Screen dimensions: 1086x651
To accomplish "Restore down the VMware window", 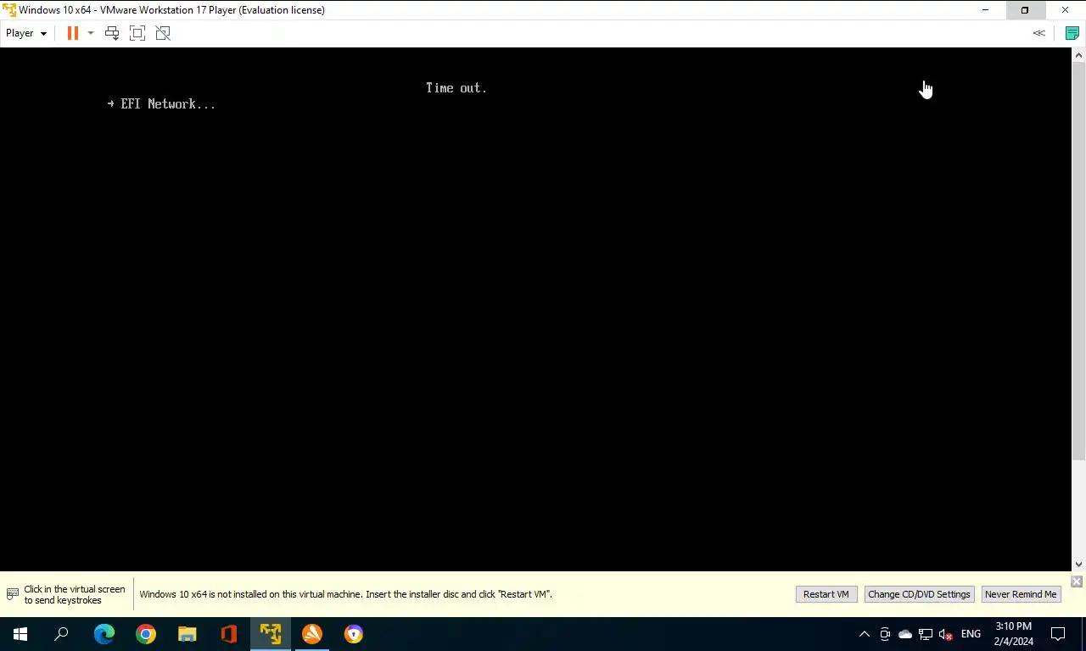I will coord(1025,10).
